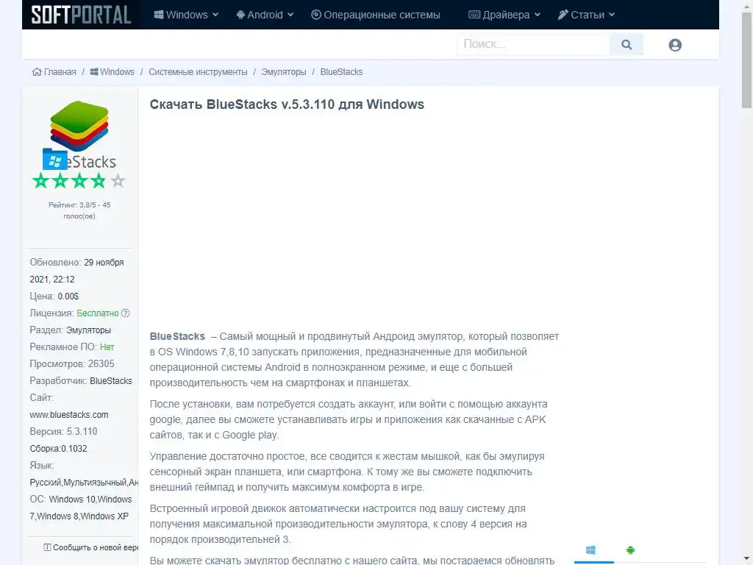Image resolution: width=753 pixels, height=565 pixels.
Task: Click Просмотров: 26305 text
Action: [x=72, y=363]
